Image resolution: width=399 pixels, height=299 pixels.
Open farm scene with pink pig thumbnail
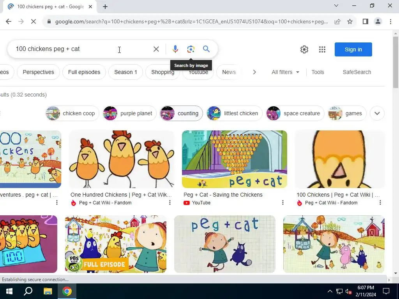(334, 244)
